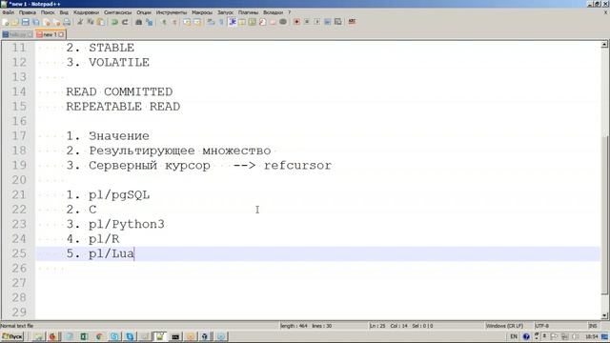Toggle synchronized horizontal scrolling icon

point(197,22)
